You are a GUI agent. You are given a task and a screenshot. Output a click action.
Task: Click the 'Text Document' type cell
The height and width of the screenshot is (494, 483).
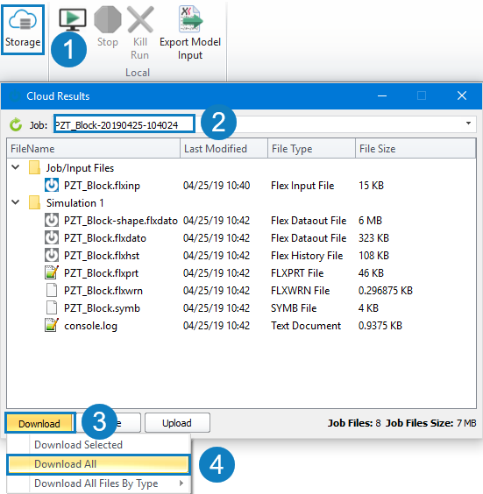tap(306, 326)
